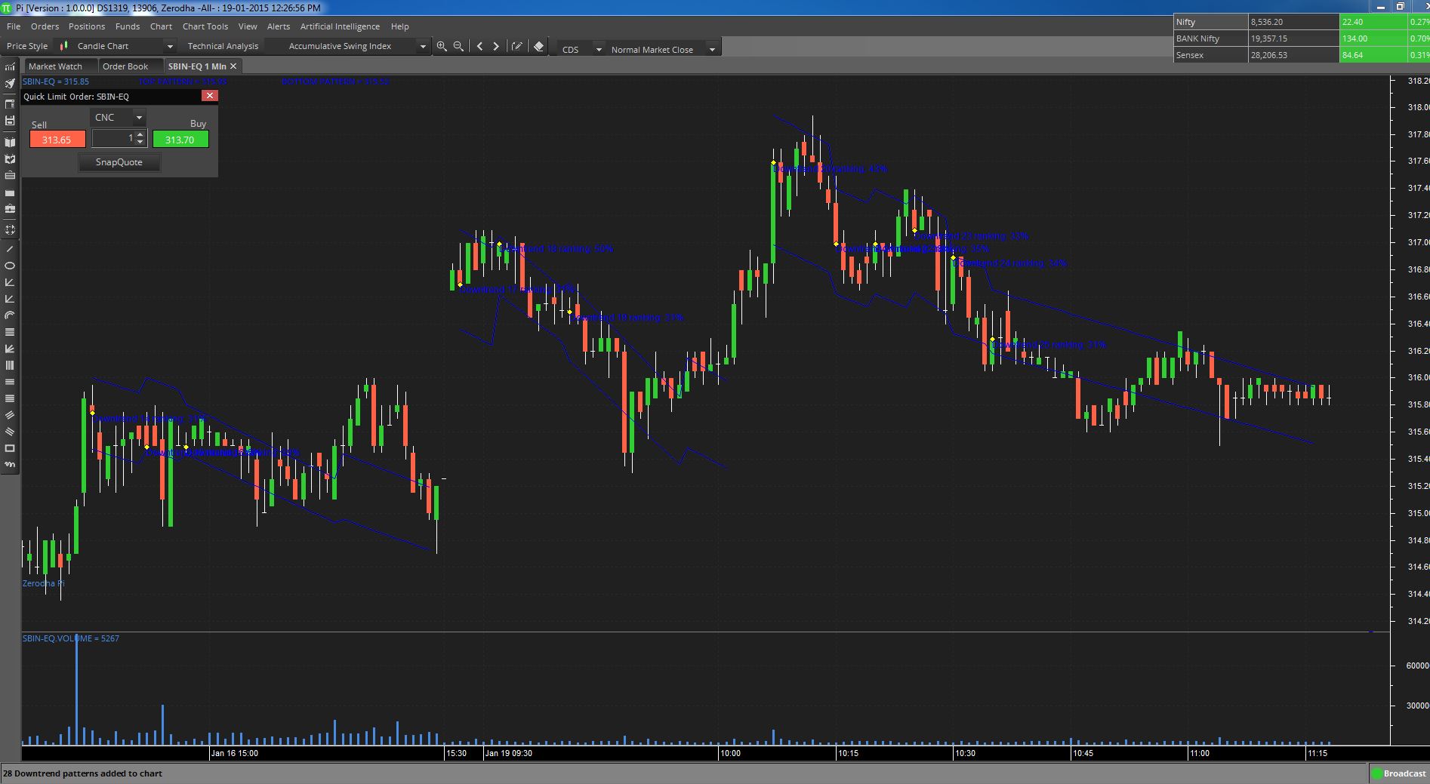Viewport: 1430px width, 784px height.
Task: Open the Orders menu
Action: (x=45, y=26)
